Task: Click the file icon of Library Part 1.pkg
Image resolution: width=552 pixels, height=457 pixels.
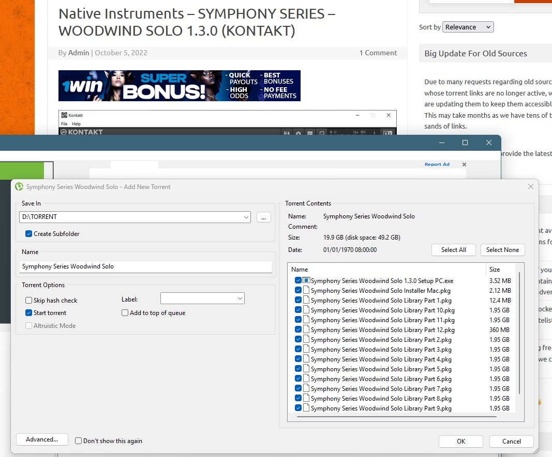Action: click(x=306, y=300)
